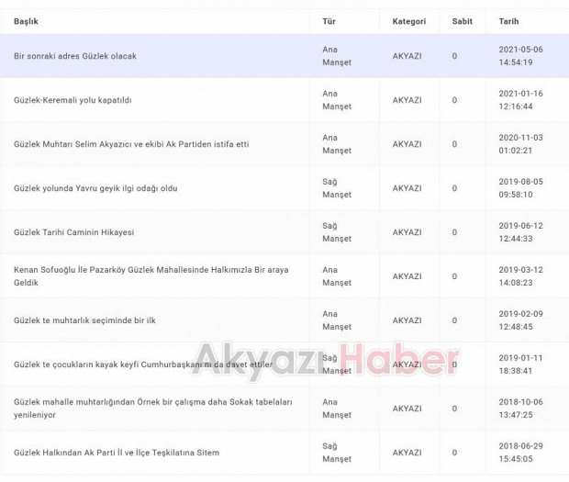Open 'Güzlek-Keremali yolu kapatıldı' row
This screenshot has height=482, width=569.
(x=284, y=100)
